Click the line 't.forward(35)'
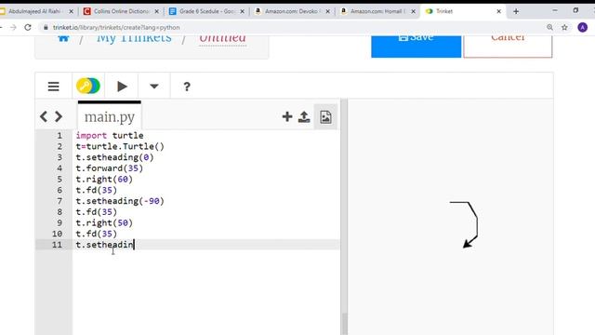Viewport: 595px width, 335px height. pyautogui.click(x=110, y=168)
